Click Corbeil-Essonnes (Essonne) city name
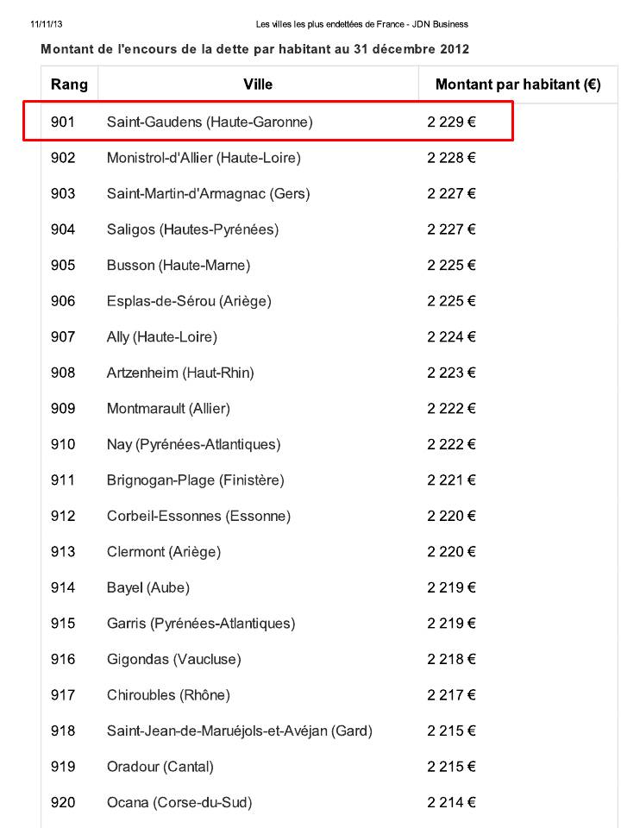 (198, 516)
